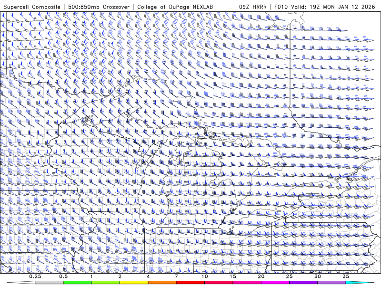381x285 pixels.
Task: Click the legend value 35
Action: [x=346, y=276]
